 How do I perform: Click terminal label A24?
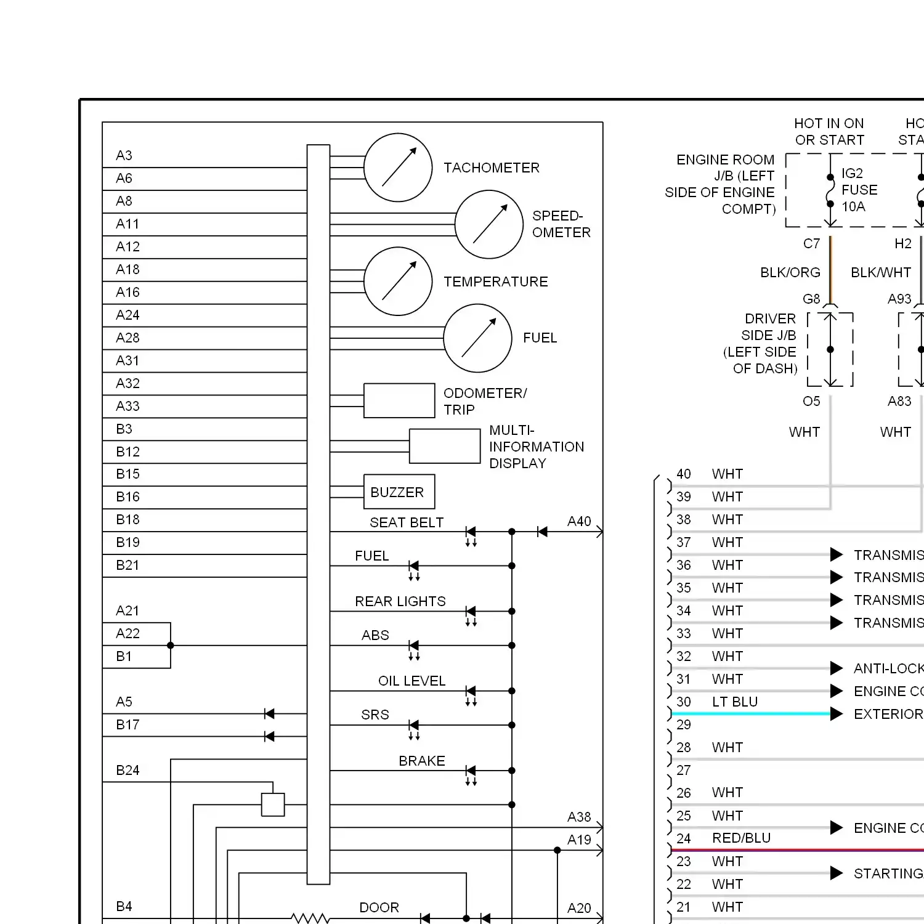click(128, 315)
